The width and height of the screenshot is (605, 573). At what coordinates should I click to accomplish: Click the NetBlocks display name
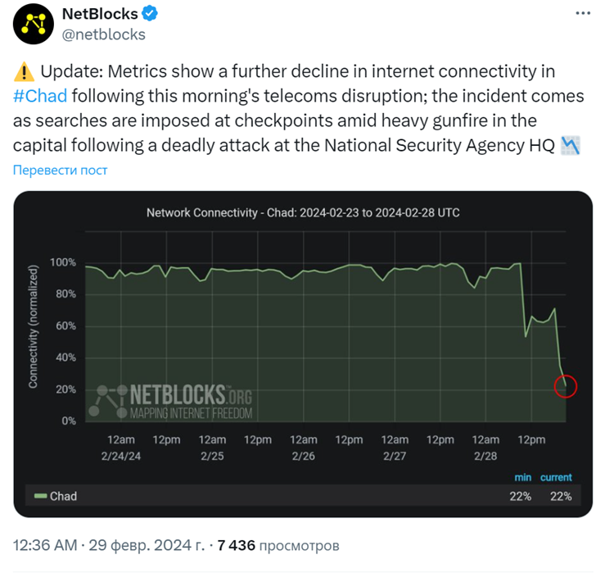100,14
